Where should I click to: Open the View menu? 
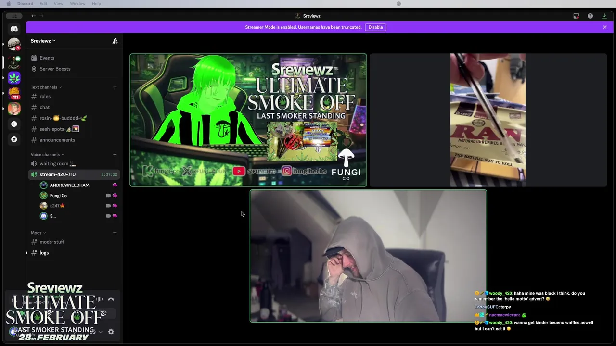pos(58,4)
